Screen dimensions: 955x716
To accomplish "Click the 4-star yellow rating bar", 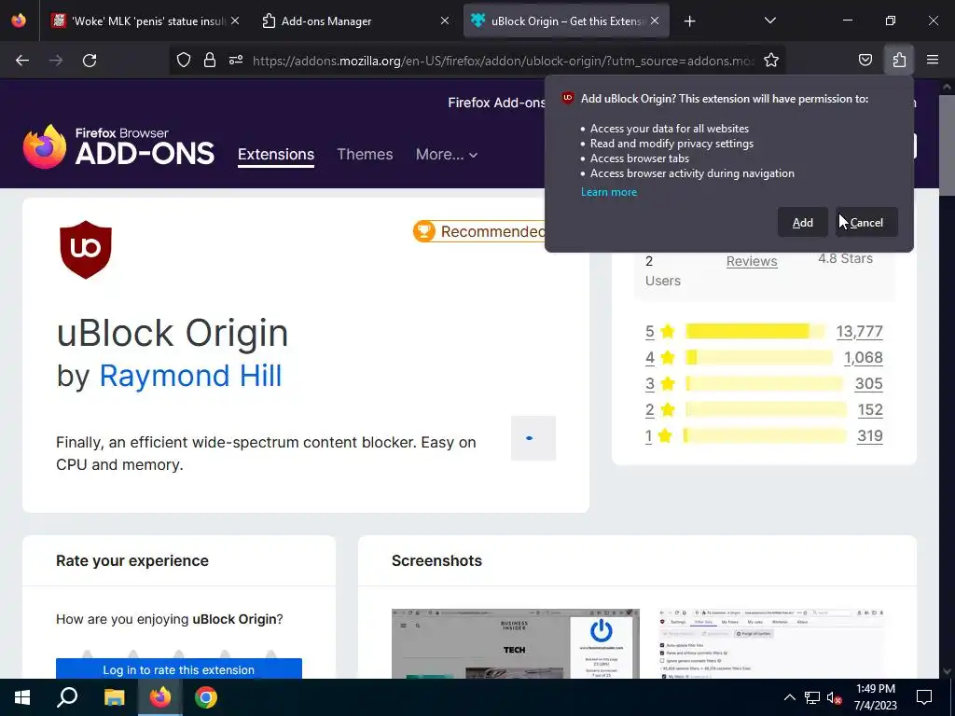I will [759, 357].
